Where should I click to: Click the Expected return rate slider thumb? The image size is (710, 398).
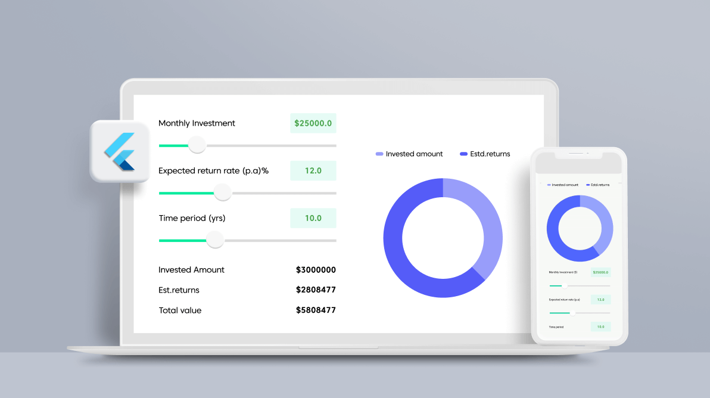pos(222,192)
